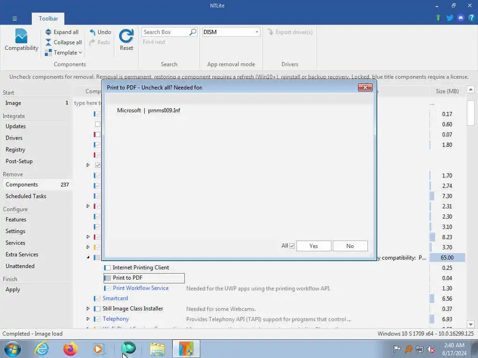Toggle the All checkbox in dialog
Image resolution: width=478 pixels, height=358 pixels.
[292, 246]
